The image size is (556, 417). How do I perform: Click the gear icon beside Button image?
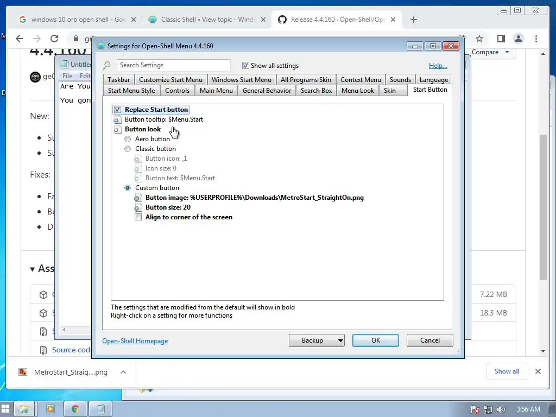[138, 198]
